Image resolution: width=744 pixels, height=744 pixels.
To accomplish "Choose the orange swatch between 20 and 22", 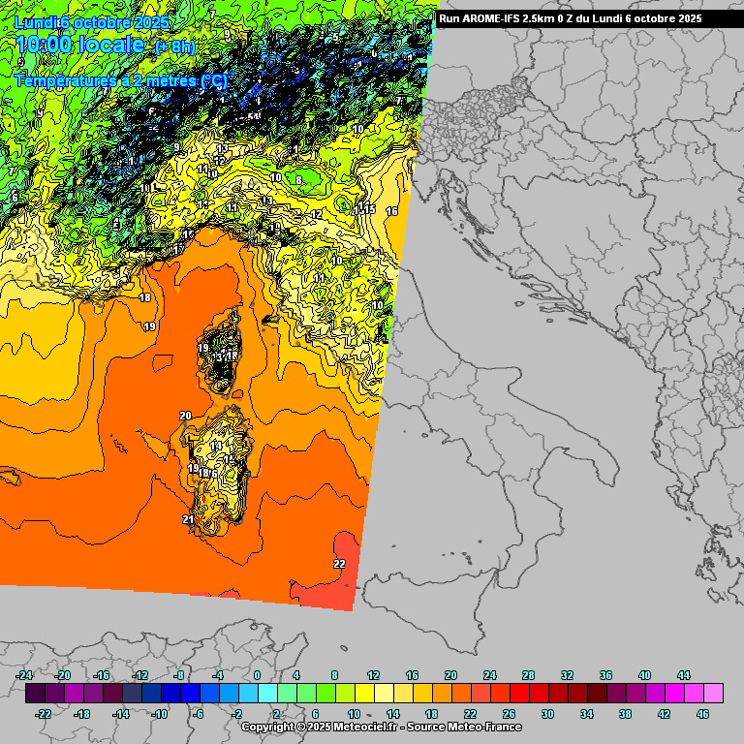I will 461,694.
